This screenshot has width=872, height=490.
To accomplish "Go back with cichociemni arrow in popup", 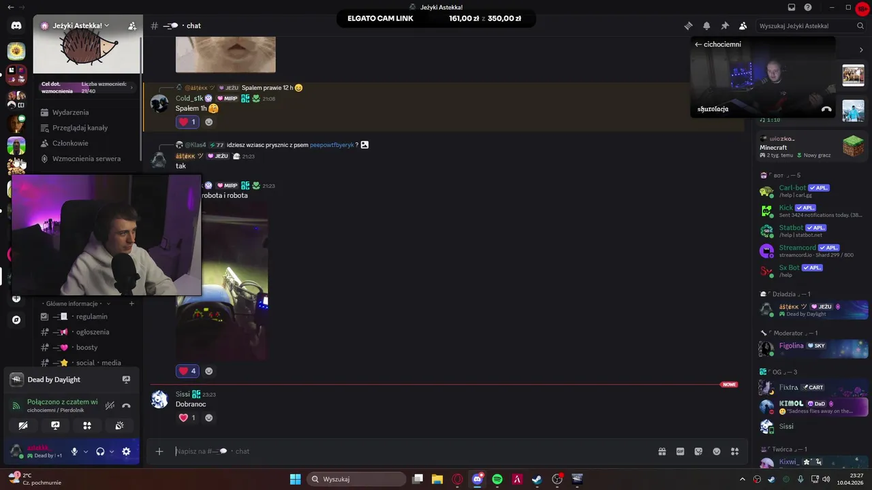I will tap(698, 44).
